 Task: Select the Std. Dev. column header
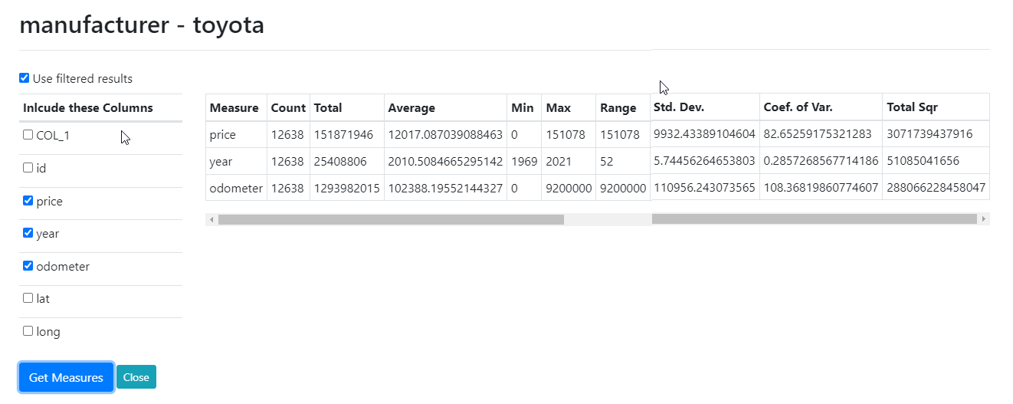679,107
